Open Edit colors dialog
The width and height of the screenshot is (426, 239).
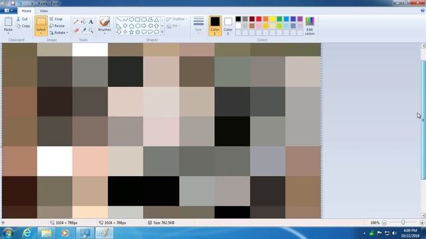pos(310,26)
